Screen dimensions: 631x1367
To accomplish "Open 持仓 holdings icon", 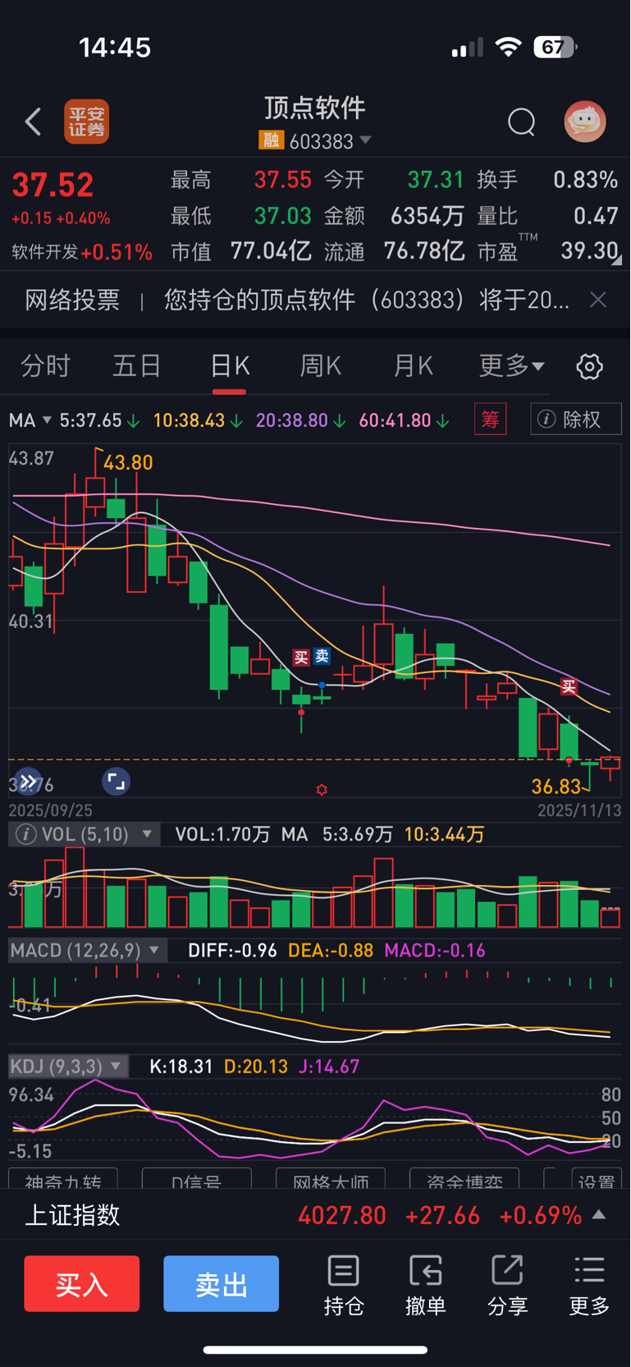I will (x=344, y=1286).
